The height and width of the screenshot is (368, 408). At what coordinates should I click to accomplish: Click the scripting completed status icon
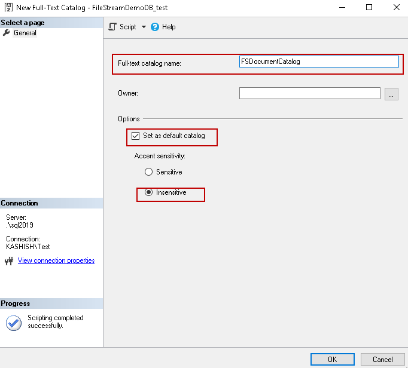(14, 323)
